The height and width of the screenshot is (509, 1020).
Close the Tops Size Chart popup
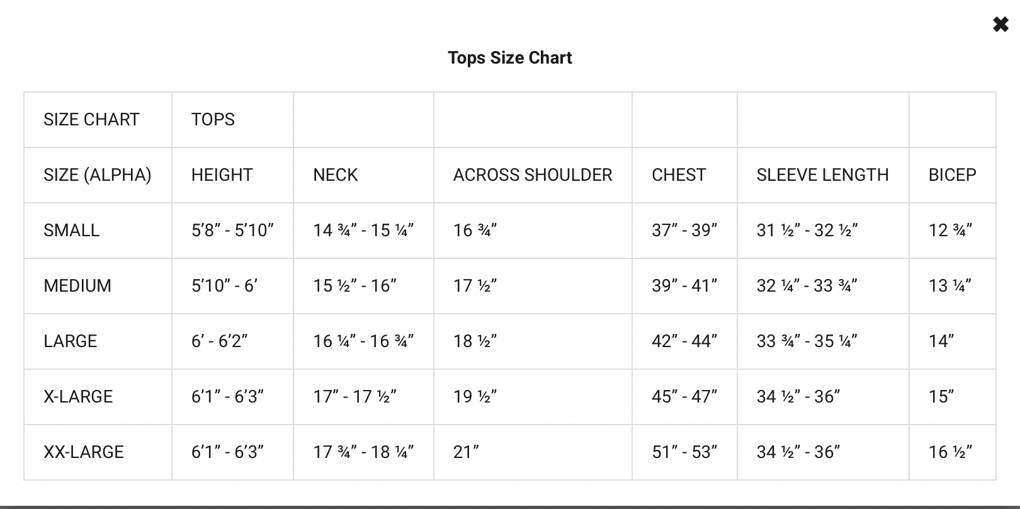point(1000,25)
